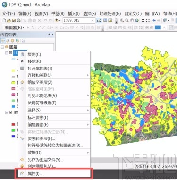
Task: Open a map document with the folder icon
Action: point(9,20)
